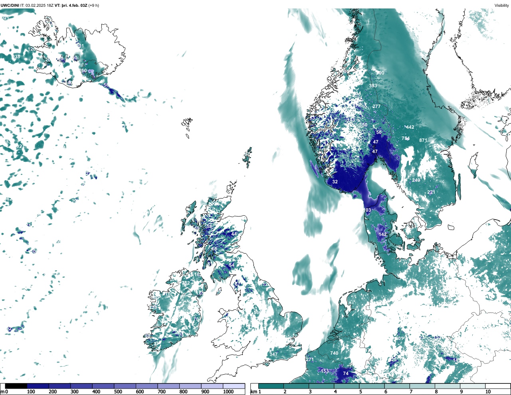Click the '249' value in southern Sweden
511x395 pixels.
416,180
